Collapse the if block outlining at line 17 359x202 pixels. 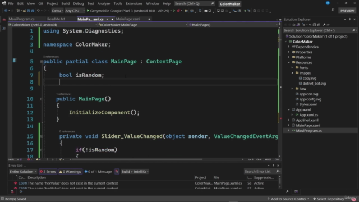click(42, 150)
